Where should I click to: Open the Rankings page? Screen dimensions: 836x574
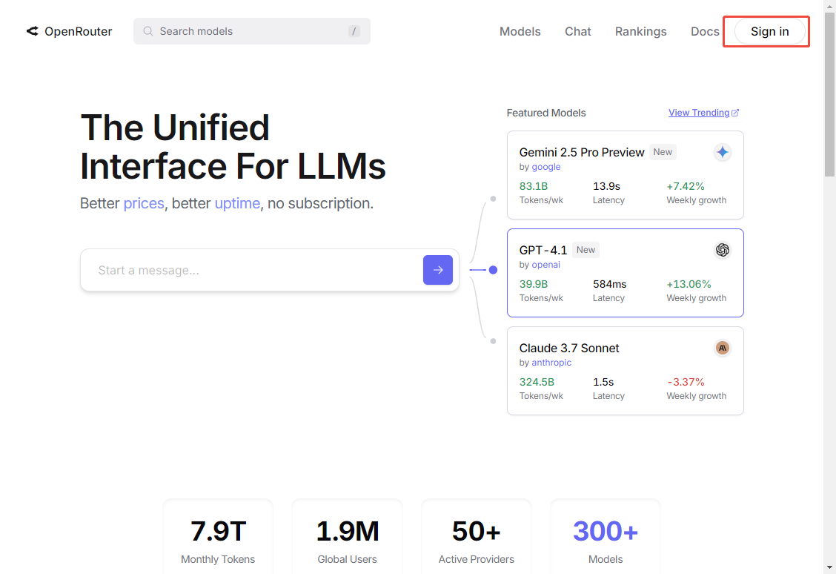[x=641, y=31]
